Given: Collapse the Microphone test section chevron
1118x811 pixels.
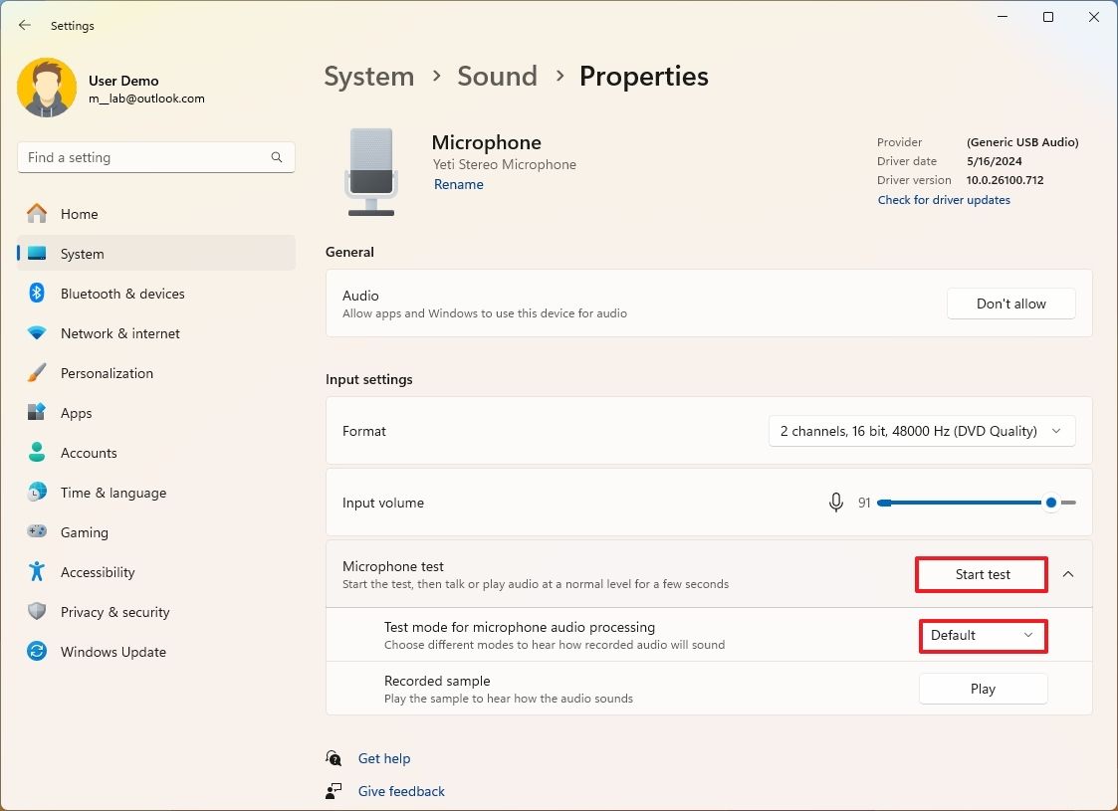Looking at the screenshot, I should pos(1067,574).
